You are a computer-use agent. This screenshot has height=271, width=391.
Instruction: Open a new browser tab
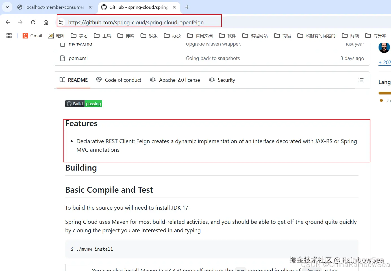(x=187, y=7)
